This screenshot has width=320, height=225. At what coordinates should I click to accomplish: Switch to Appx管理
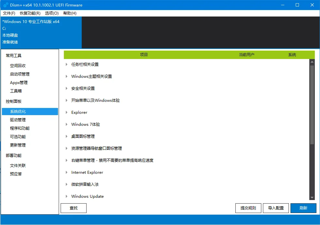point(18,82)
